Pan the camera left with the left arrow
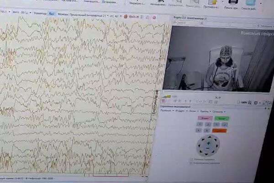The width and height of the screenshot is (274, 183). 199,145
